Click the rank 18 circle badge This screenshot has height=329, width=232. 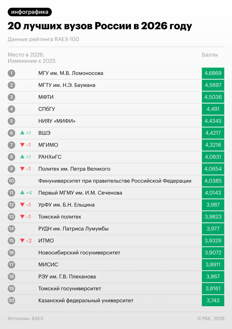coord(12,277)
